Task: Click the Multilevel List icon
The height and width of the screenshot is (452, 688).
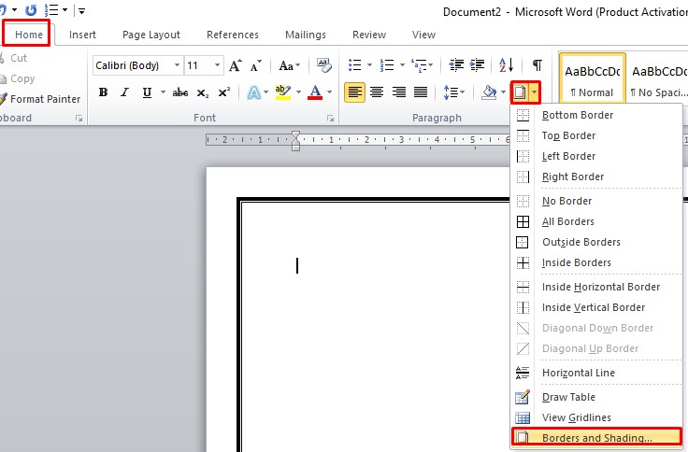Action: point(418,65)
